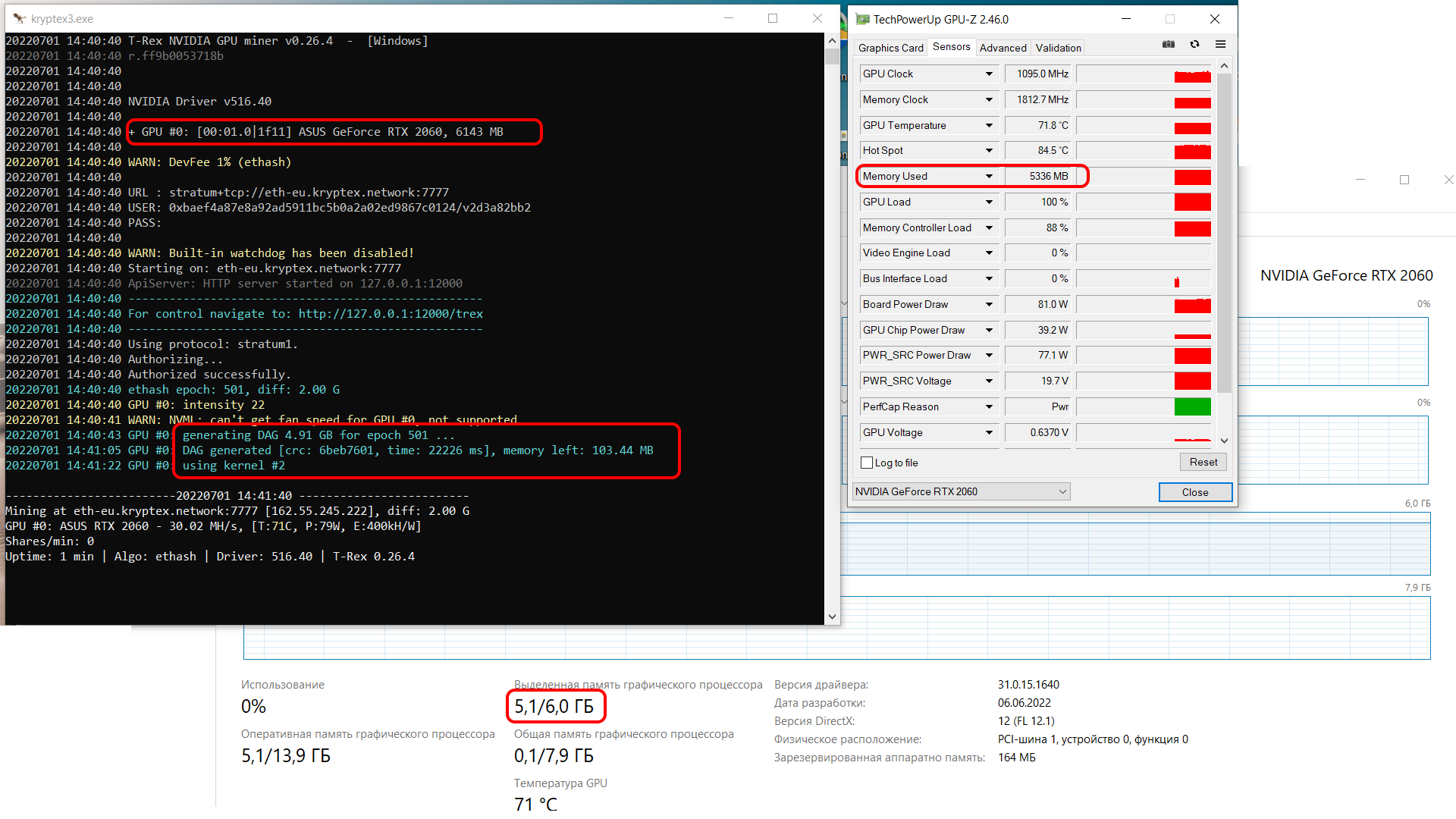Open the PWR_SRC Voltage dropdown

(989, 381)
